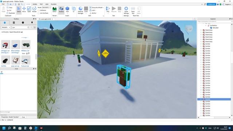233x131 pixels.
Task: Select the TextLabel item in Explorer
Action: point(214,28)
